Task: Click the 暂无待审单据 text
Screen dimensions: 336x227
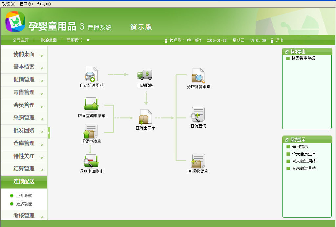Action: (303, 58)
